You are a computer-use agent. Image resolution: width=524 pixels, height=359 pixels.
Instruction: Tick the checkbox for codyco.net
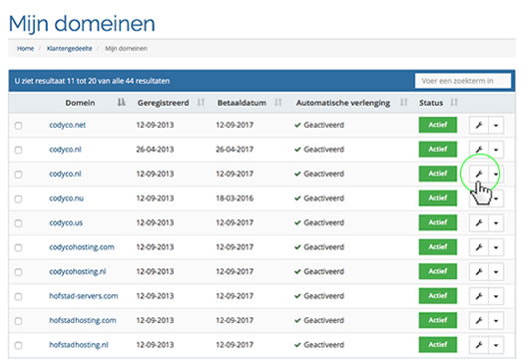click(x=18, y=126)
